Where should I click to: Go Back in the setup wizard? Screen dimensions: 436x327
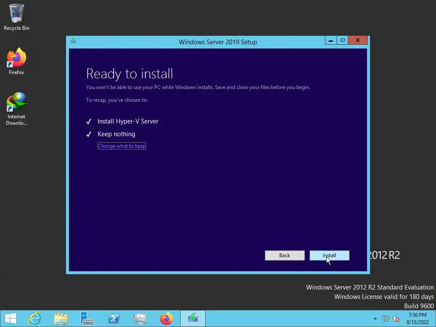click(x=284, y=255)
